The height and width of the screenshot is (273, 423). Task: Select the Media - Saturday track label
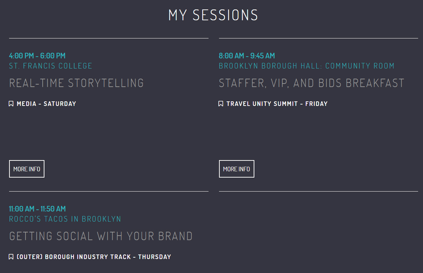46,104
